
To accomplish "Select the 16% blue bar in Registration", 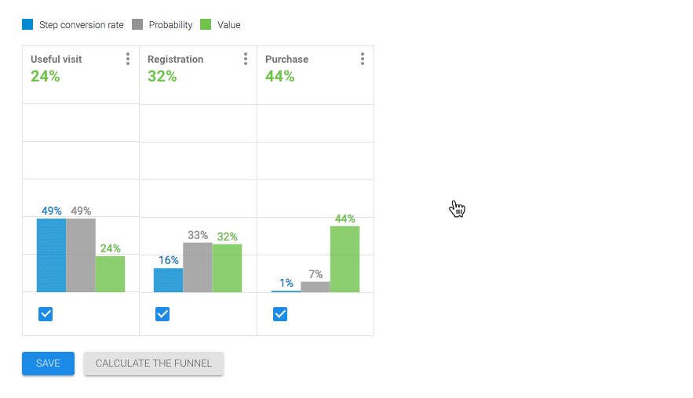I will pyautogui.click(x=169, y=280).
